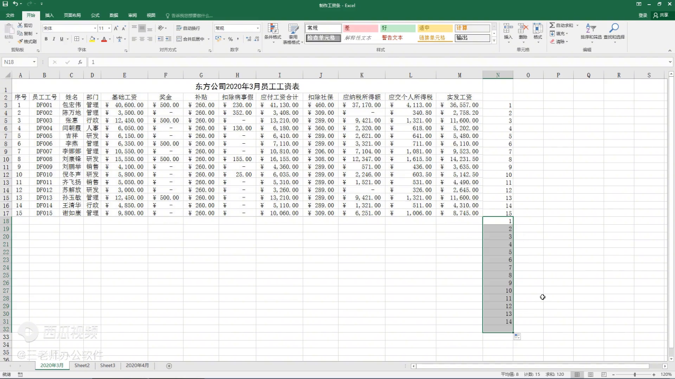Apply the 好 (Good) cell style
Viewport: 675px width, 379px height.
click(398, 28)
